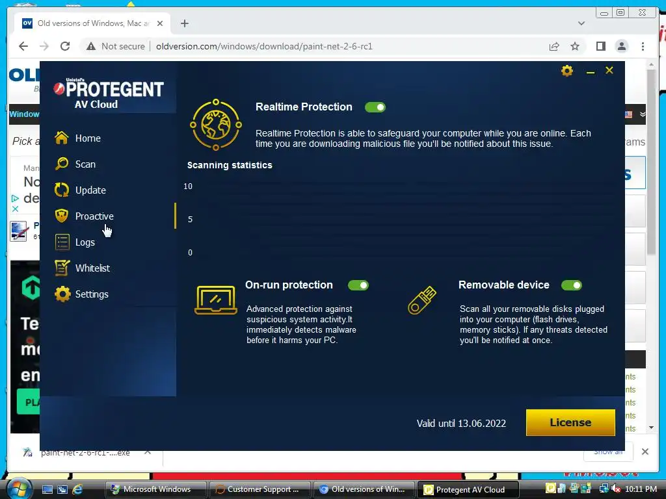
Task: Click the yellow License button
Action: pyautogui.click(x=570, y=422)
